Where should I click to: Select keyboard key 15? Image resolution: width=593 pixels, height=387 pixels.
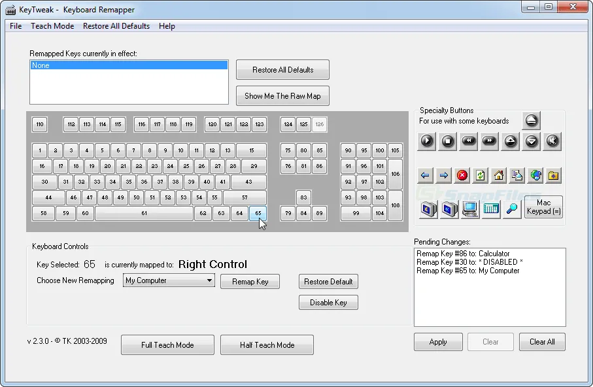tap(252, 150)
